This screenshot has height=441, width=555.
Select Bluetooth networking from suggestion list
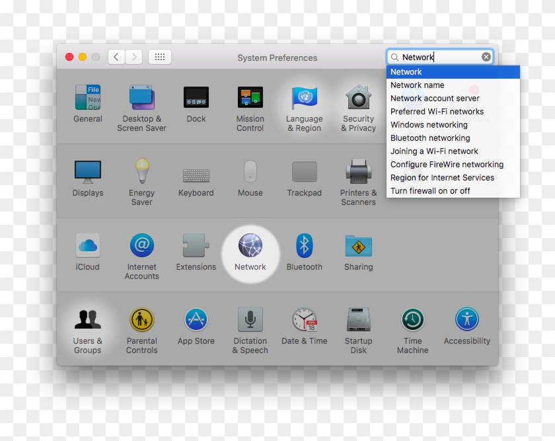(429, 138)
